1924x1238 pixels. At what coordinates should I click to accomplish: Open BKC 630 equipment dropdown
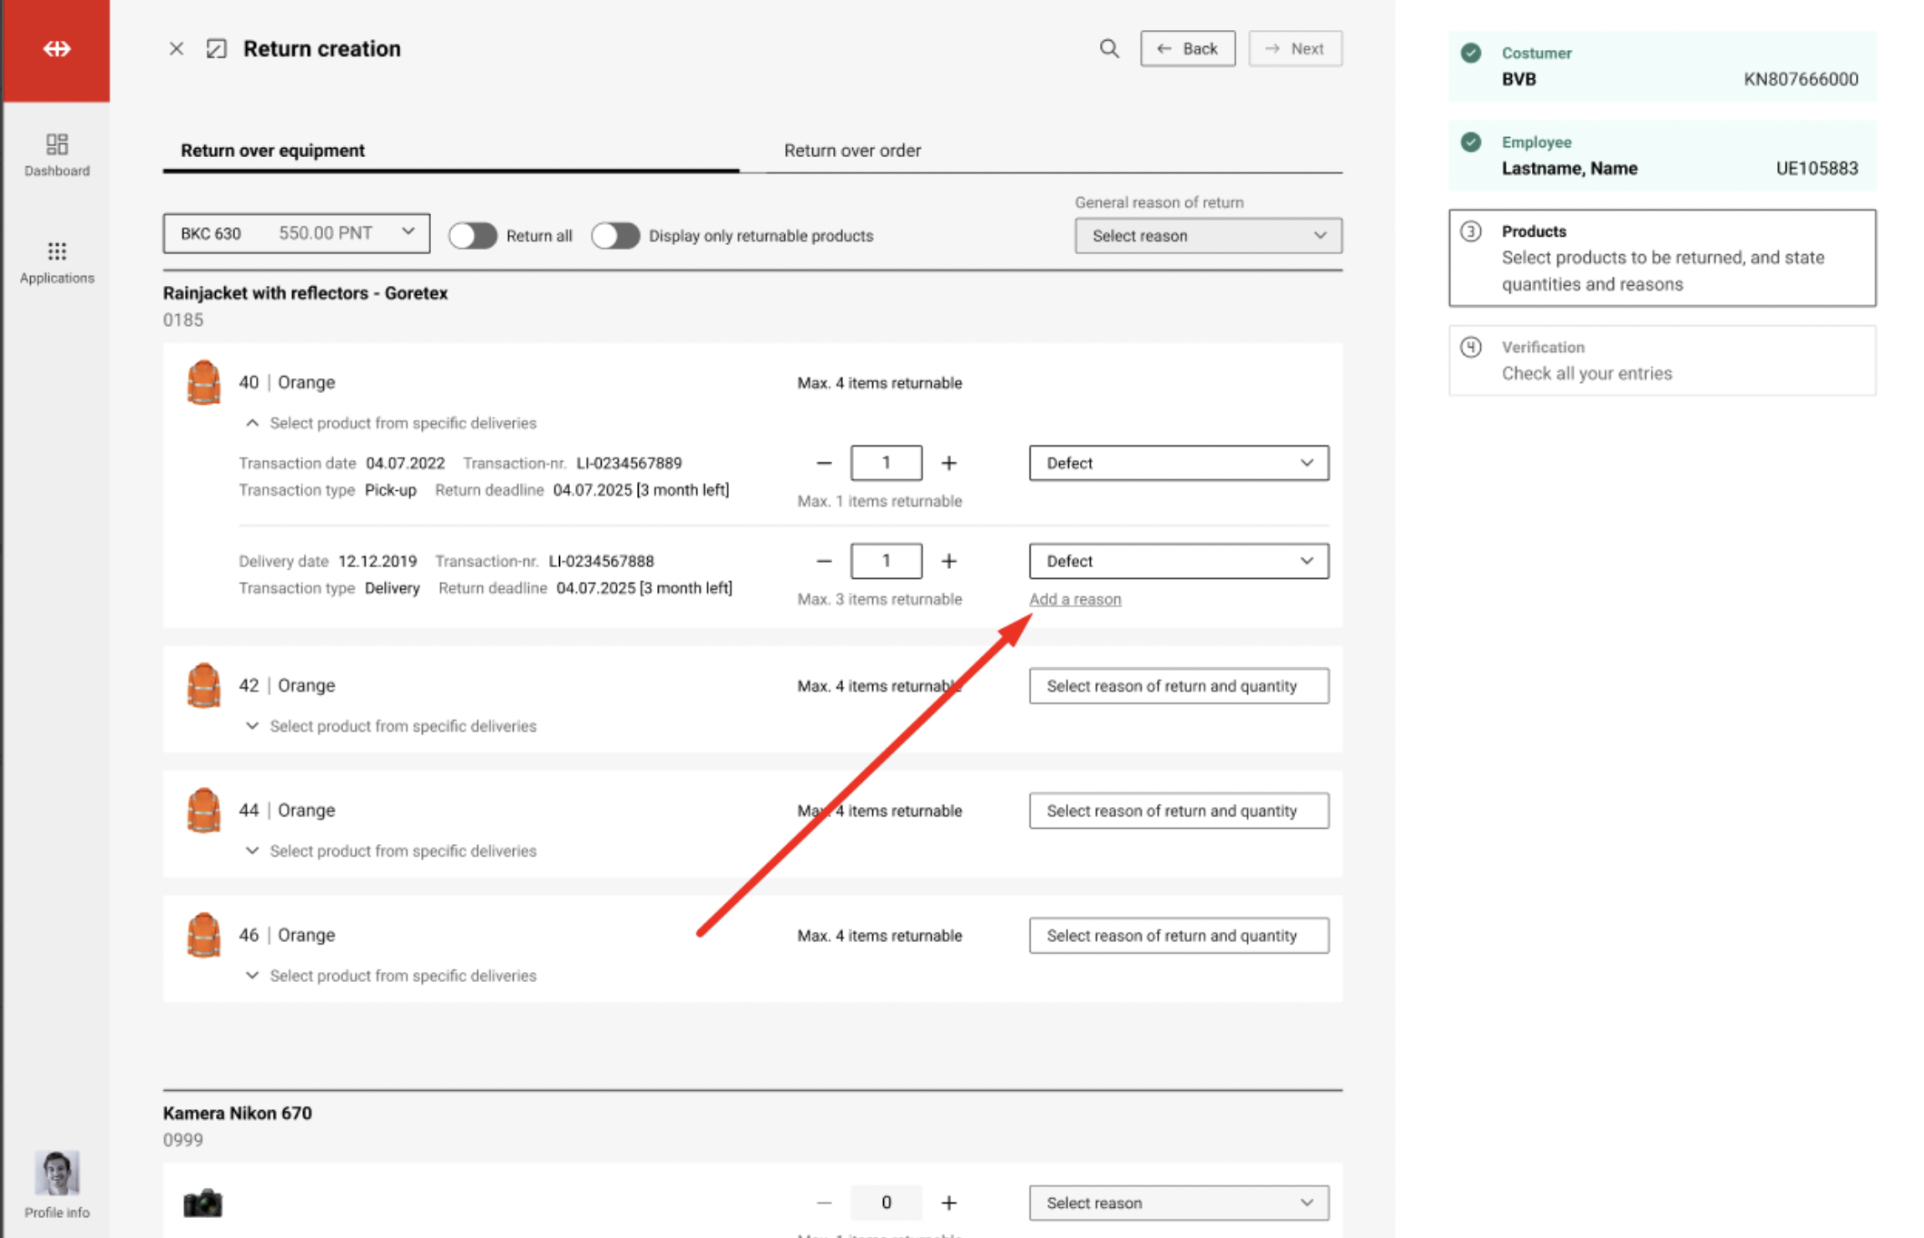(x=296, y=233)
